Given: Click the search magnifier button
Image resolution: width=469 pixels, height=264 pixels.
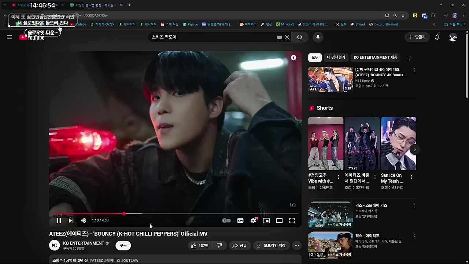Looking at the screenshot, I should point(300,37).
